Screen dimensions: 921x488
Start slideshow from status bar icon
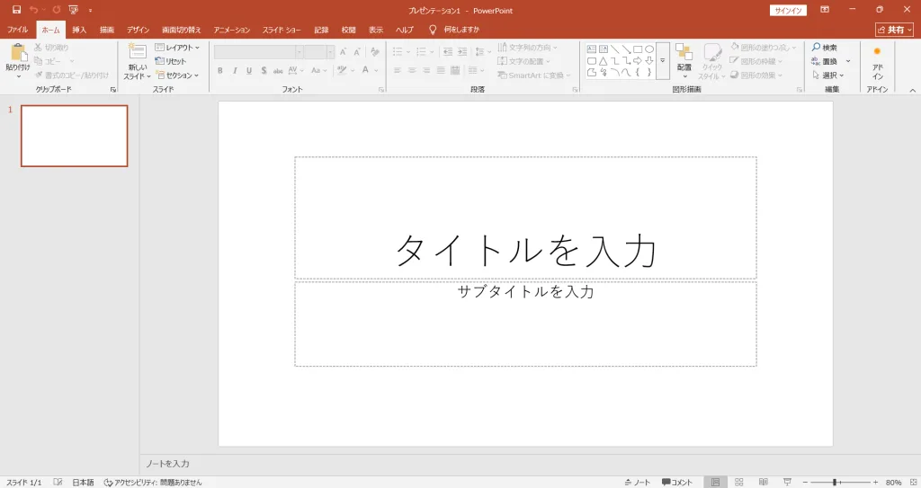(787, 483)
